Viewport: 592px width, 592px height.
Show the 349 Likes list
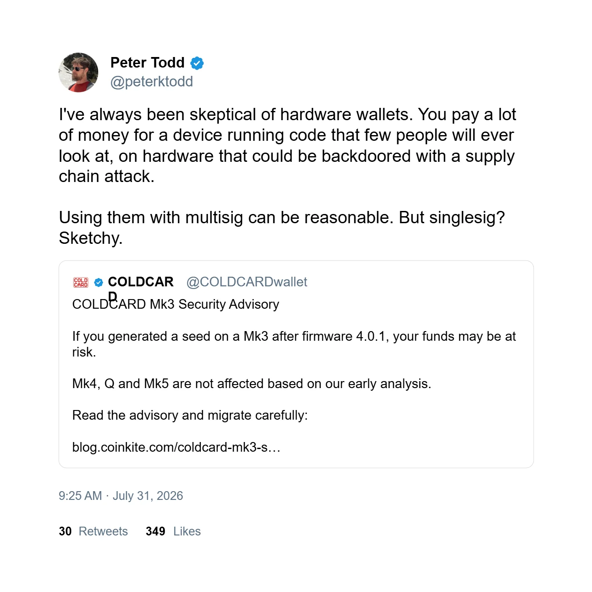(x=173, y=531)
